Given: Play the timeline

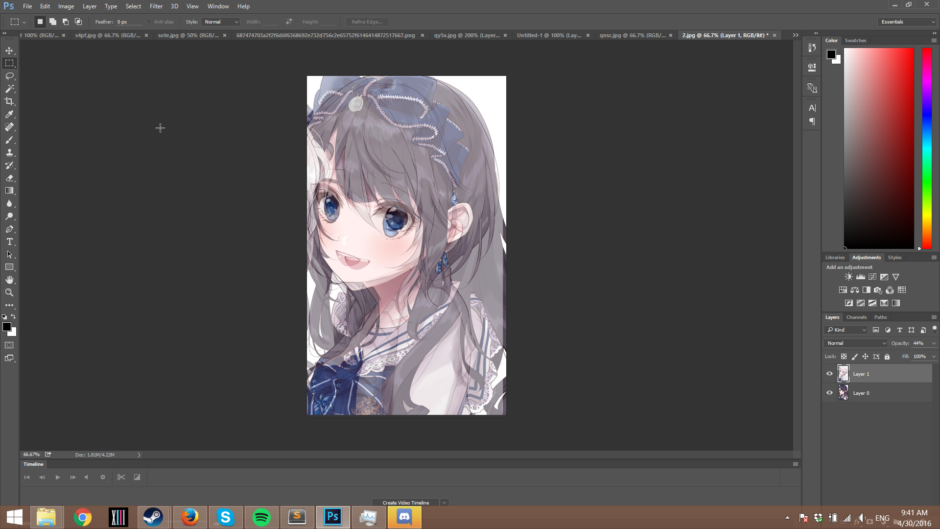Looking at the screenshot, I should 58,477.
